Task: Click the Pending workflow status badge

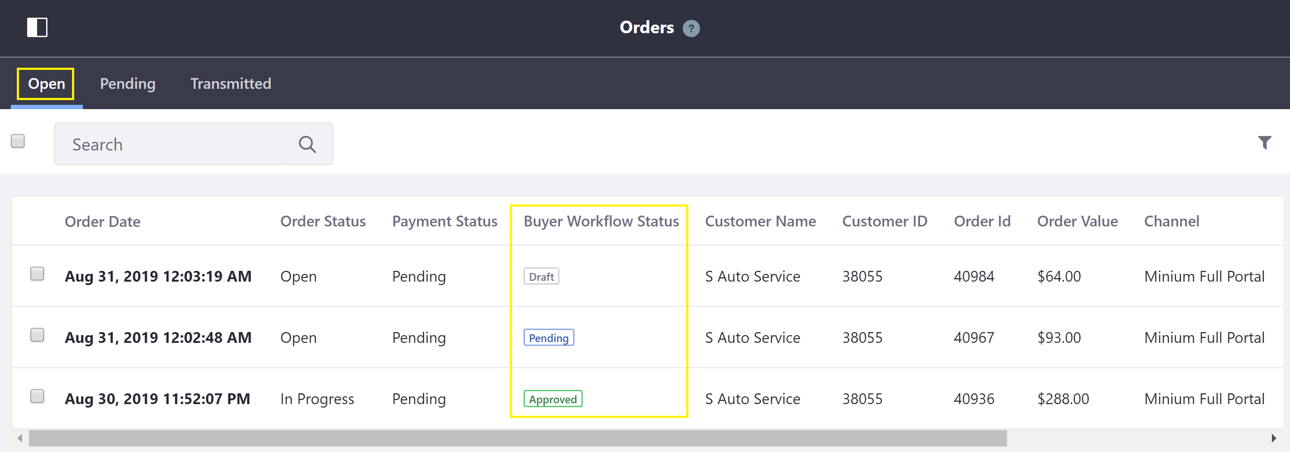Action: (x=549, y=338)
